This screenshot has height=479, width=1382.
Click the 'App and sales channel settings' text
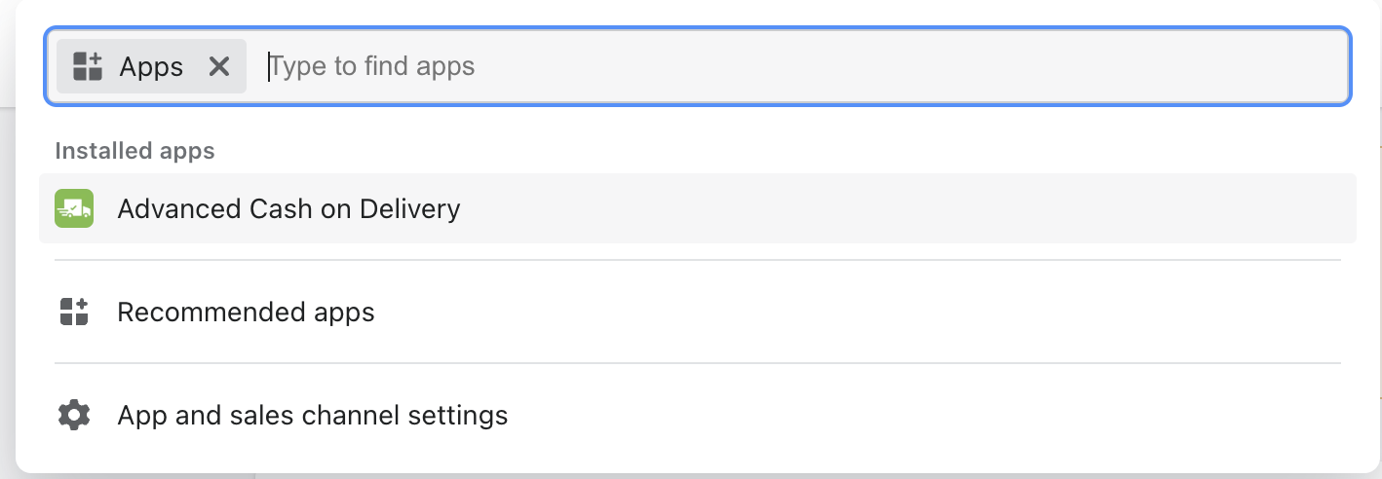tap(312, 416)
